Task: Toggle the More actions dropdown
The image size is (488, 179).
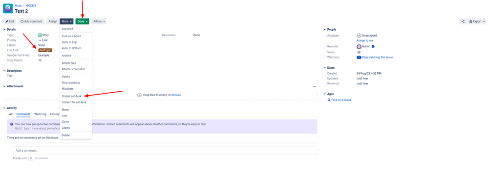Action: point(66,21)
